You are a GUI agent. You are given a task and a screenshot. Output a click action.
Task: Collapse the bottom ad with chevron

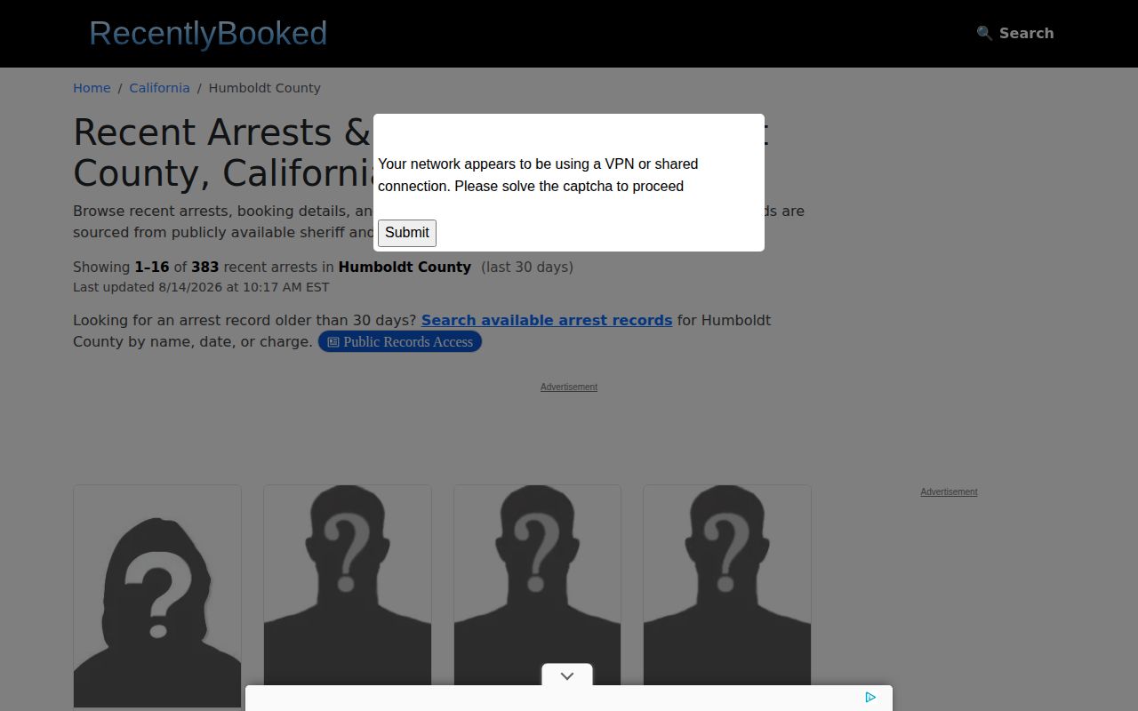click(x=567, y=675)
